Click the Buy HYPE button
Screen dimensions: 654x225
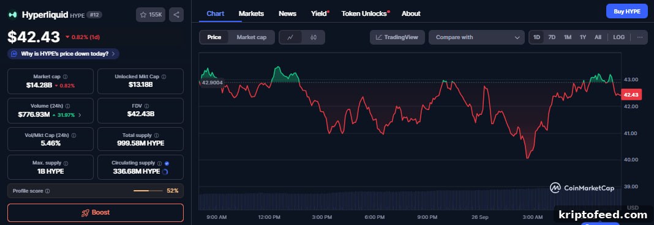click(x=627, y=11)
